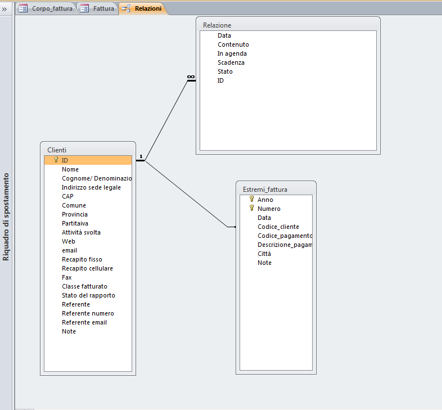The height and width of the screenshot is (410, 442).
Task: Select the Città field
Action: click(x=276, y=254)
